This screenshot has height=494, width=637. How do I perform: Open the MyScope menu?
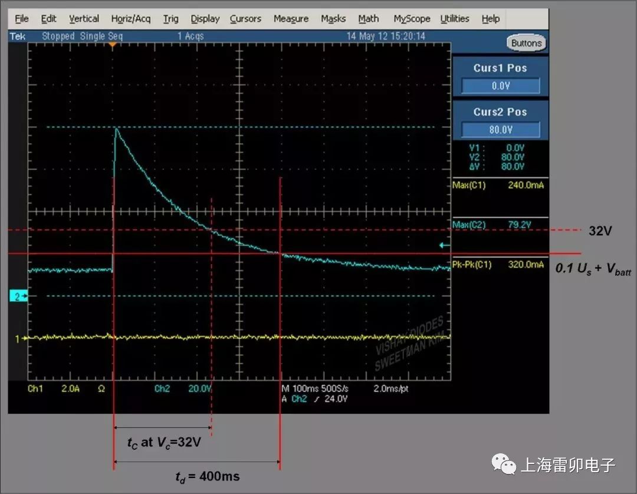tap(412, 19)
